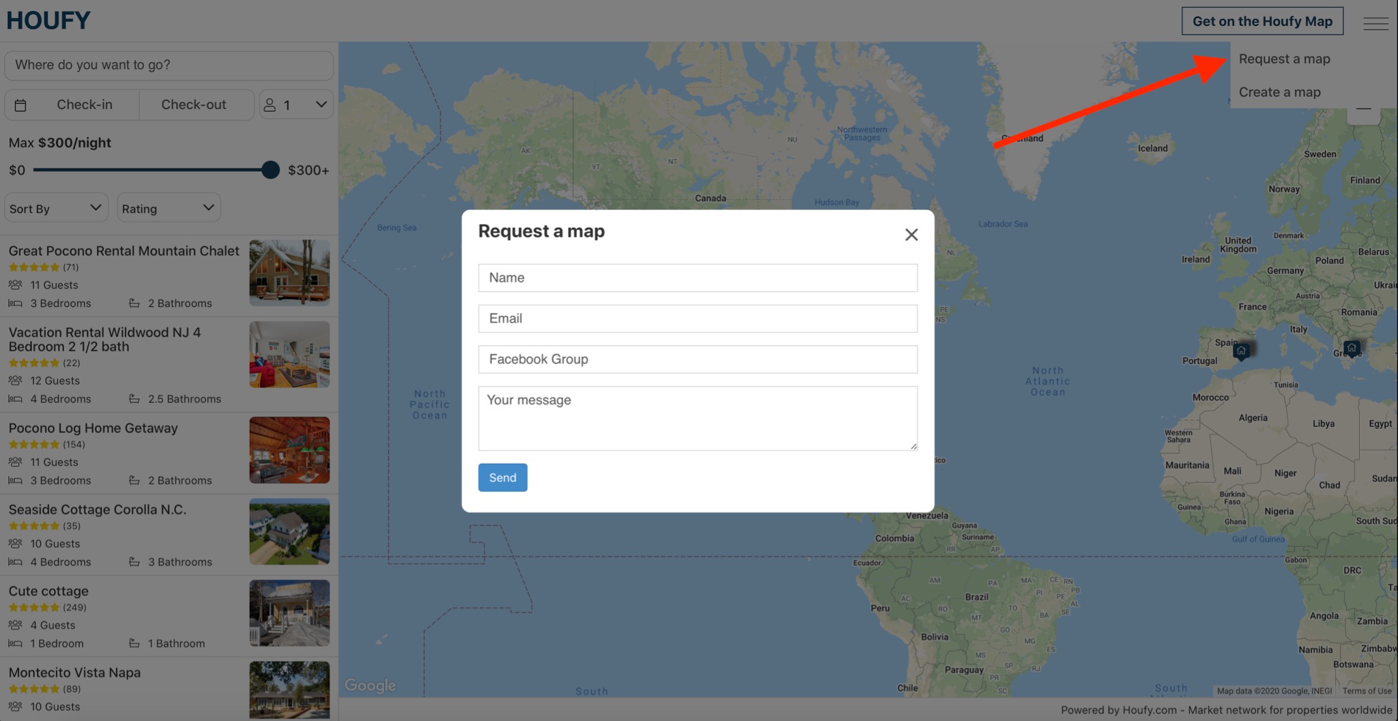This screenshot has width=1398, height=721.
Task: Click star rating of Montecito Vista Napa
Action: tap(34, 689)
